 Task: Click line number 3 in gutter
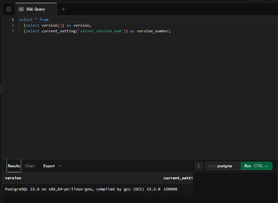13,31
